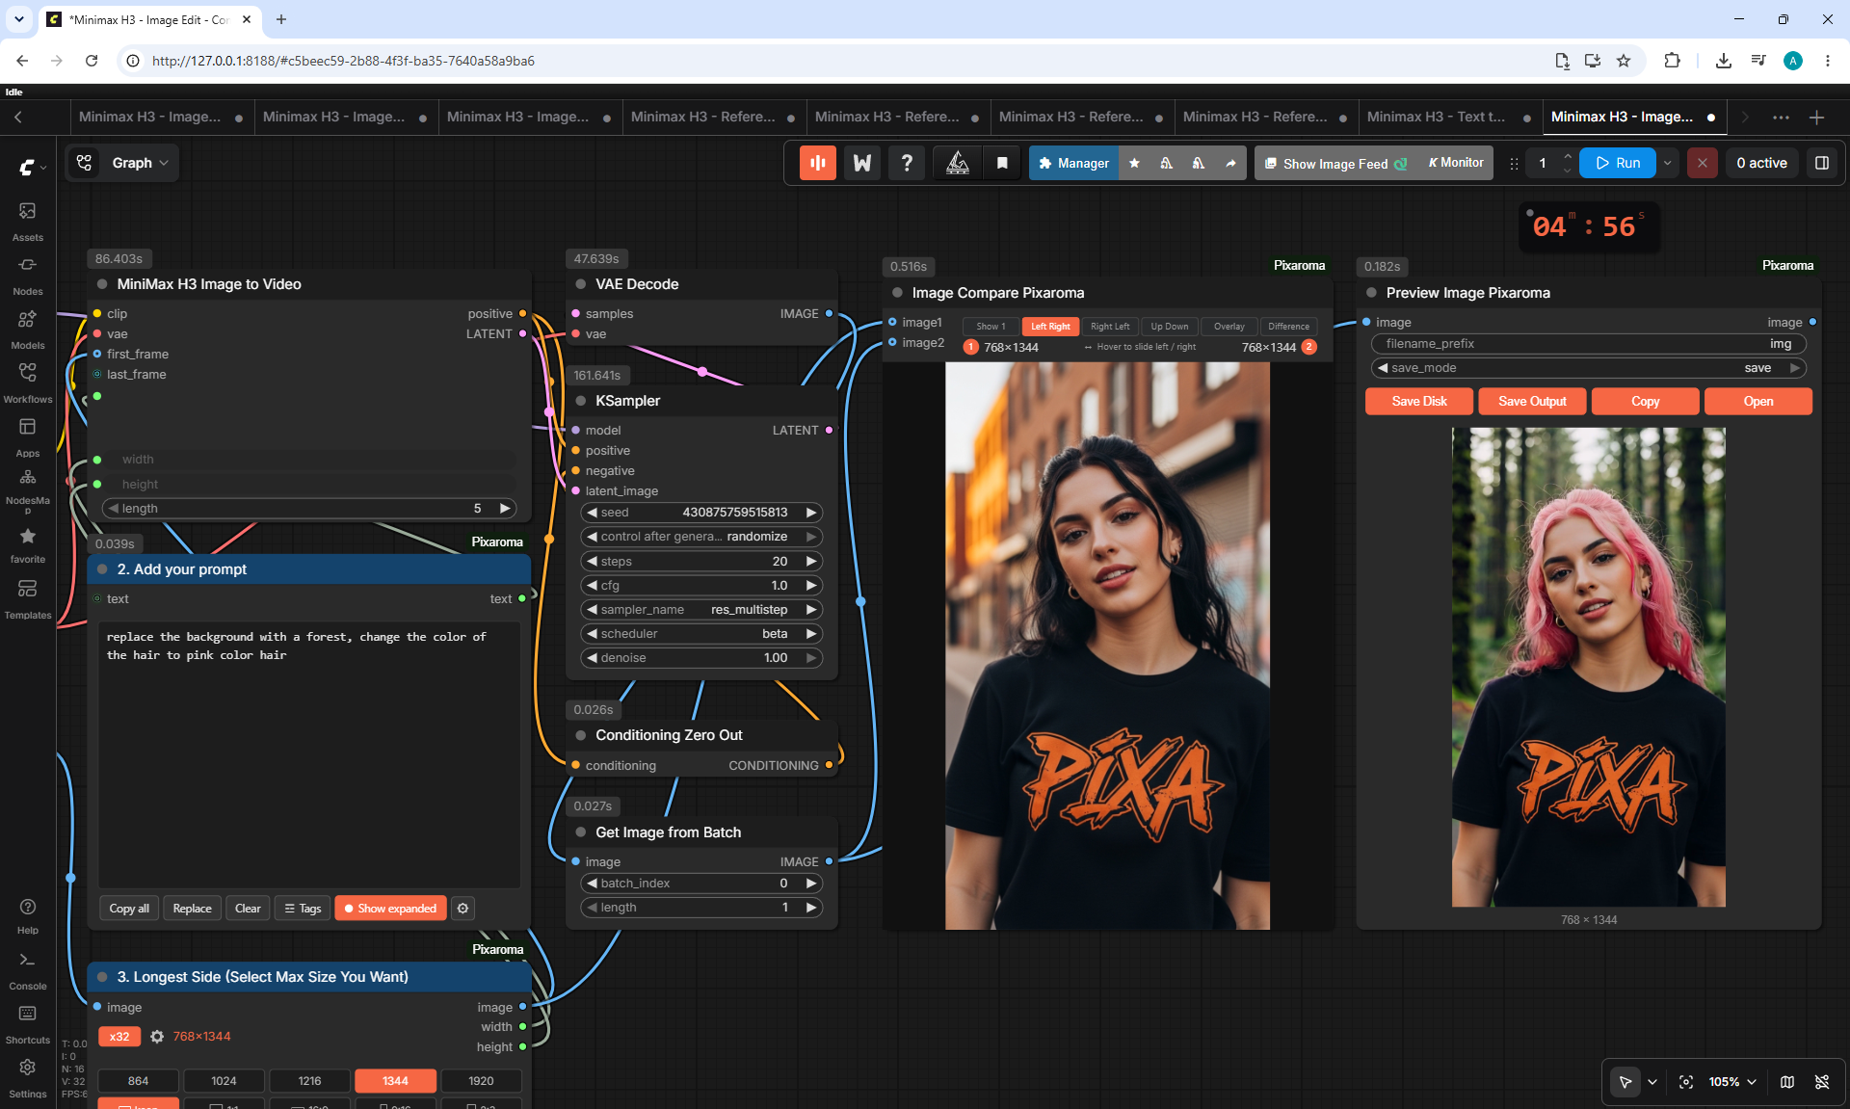This screenshot has width=1850, height=1109.
Task: Open the sampler_name combo in KSampler
Action: coord(701,610)
